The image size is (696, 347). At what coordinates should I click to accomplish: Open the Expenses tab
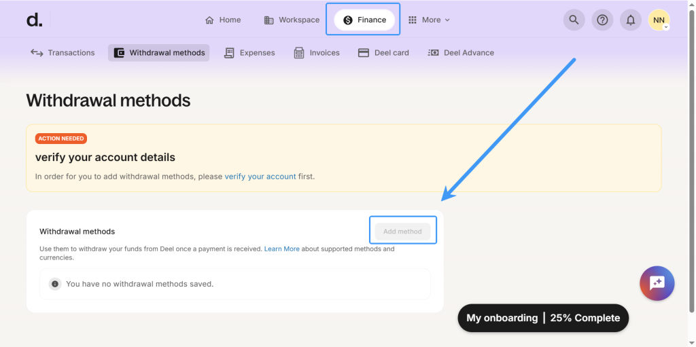249,53
